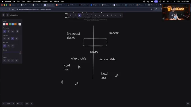This screenshot has width=191, height=107.
Task: Switch to the FreeAPI browser tab
Action: pos(83,5)
